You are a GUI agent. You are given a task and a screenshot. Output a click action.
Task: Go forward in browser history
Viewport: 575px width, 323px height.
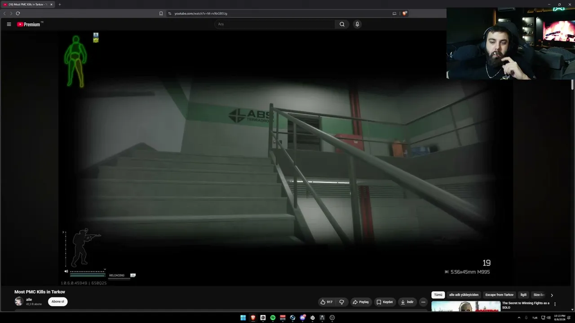coord(11,13)
